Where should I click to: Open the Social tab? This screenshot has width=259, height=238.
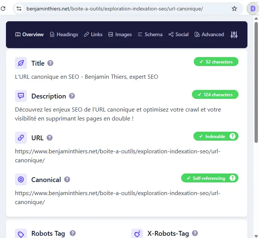point(179,35)
